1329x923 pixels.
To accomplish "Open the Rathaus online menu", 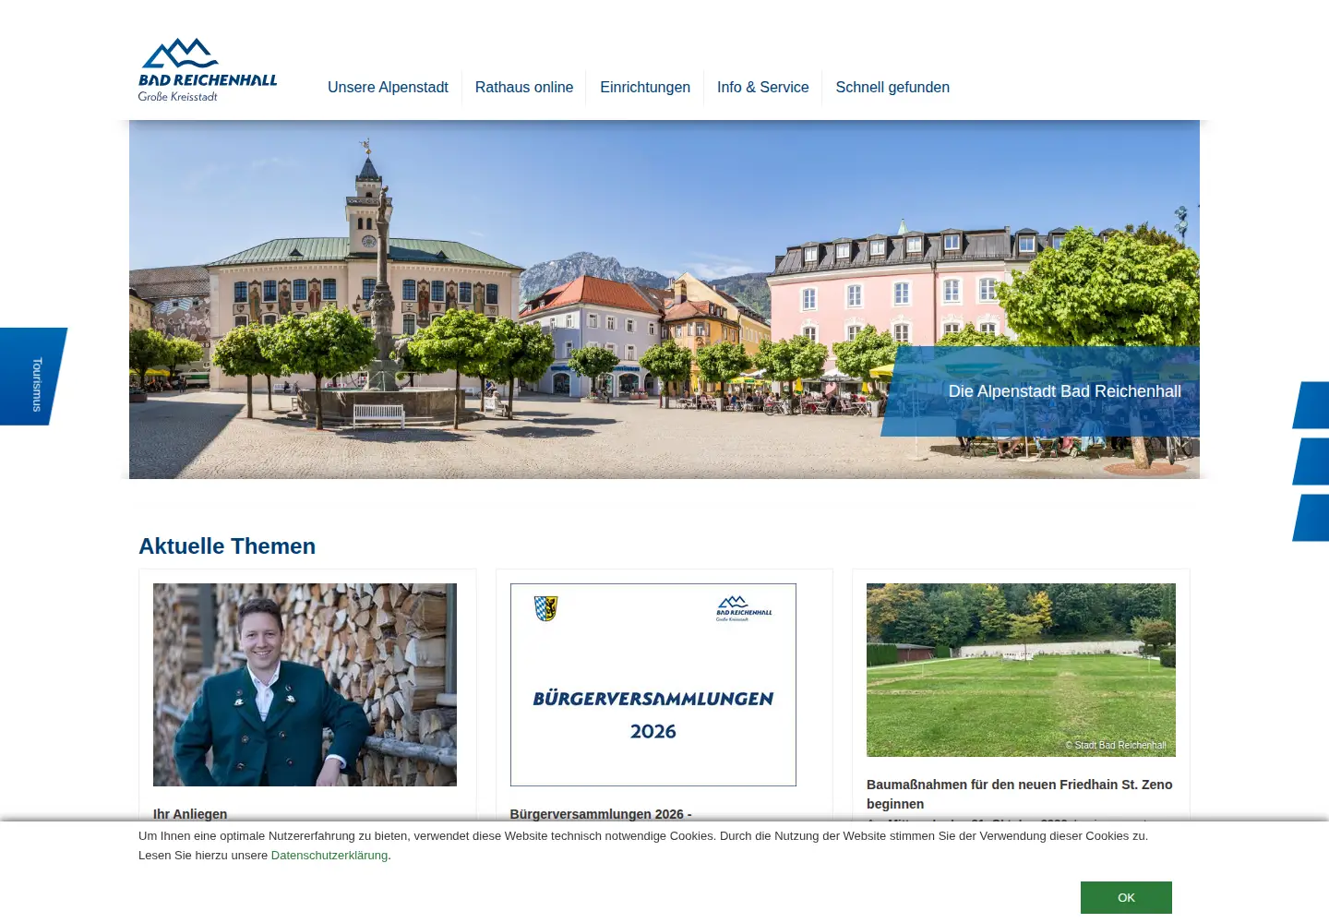I will pyautogui.click(x=524, y=88).
